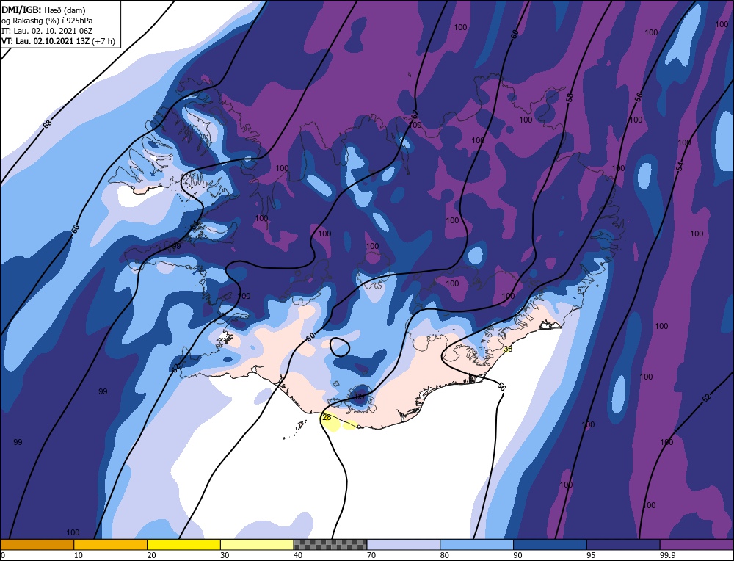Click the '30' legend scale value
This screenshot has width=734, height=561.
click(225, 555)
